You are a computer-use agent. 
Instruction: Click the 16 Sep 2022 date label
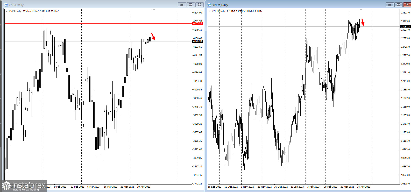pyautogui.click(x=215, y=187)
